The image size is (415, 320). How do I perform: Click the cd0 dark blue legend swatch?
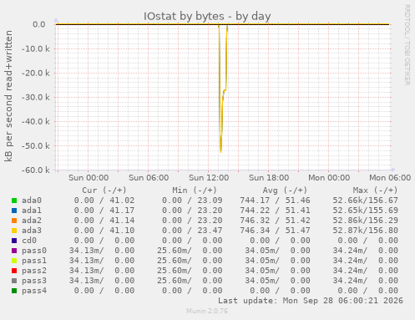pyautogui.click(x=14, y=241)
